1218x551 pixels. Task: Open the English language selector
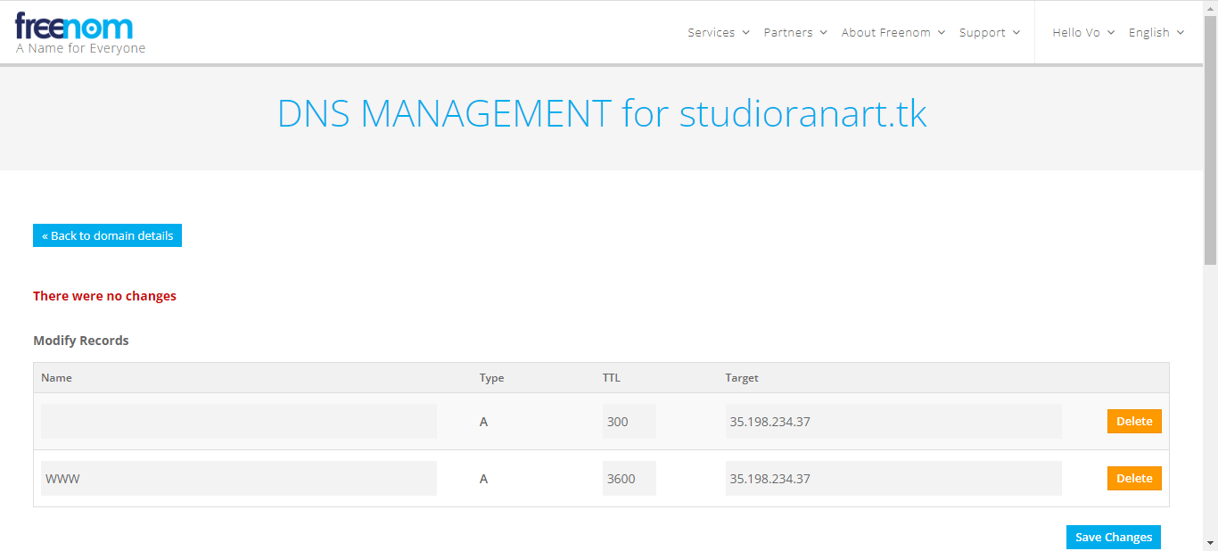coord(1156,32)
